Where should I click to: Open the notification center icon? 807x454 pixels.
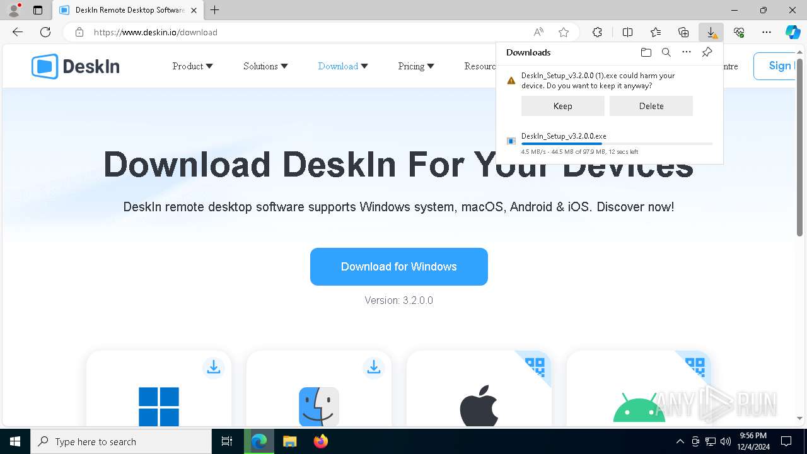point(786,441)
